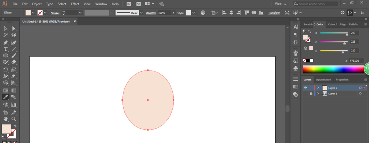Select the Magic Wand tool

(x=6, y=35)
